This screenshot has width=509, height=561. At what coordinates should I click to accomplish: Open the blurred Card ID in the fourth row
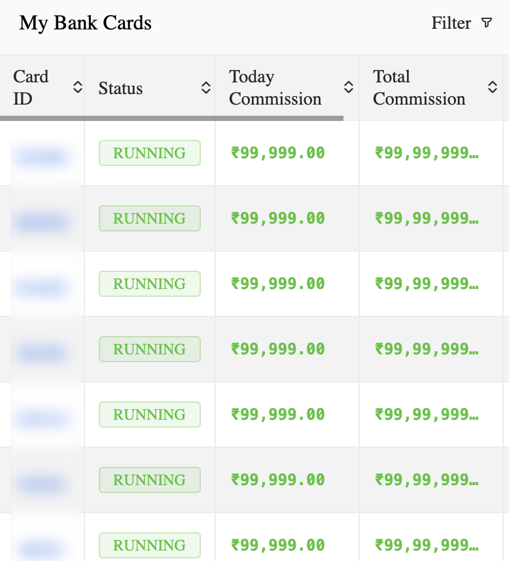[x=41, y=353]
